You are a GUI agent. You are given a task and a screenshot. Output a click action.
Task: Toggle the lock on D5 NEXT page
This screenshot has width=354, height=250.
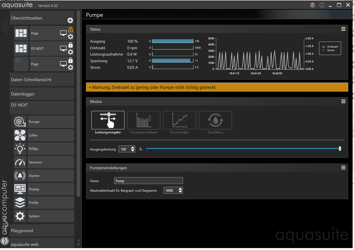[71, 45]
